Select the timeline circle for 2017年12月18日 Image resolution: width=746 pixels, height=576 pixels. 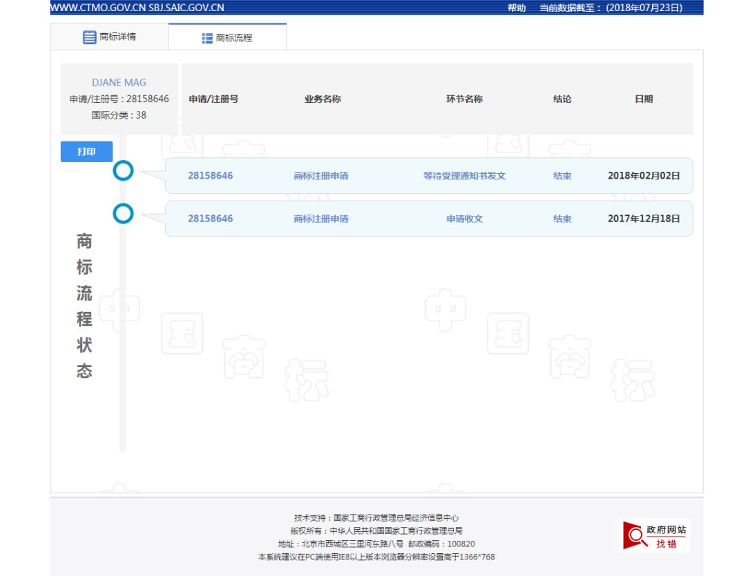click(123, 214)
